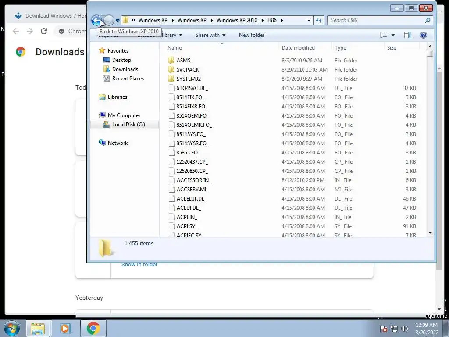Open the Share with menu
The image size is (449, 337).
click(x=210, y=35)
